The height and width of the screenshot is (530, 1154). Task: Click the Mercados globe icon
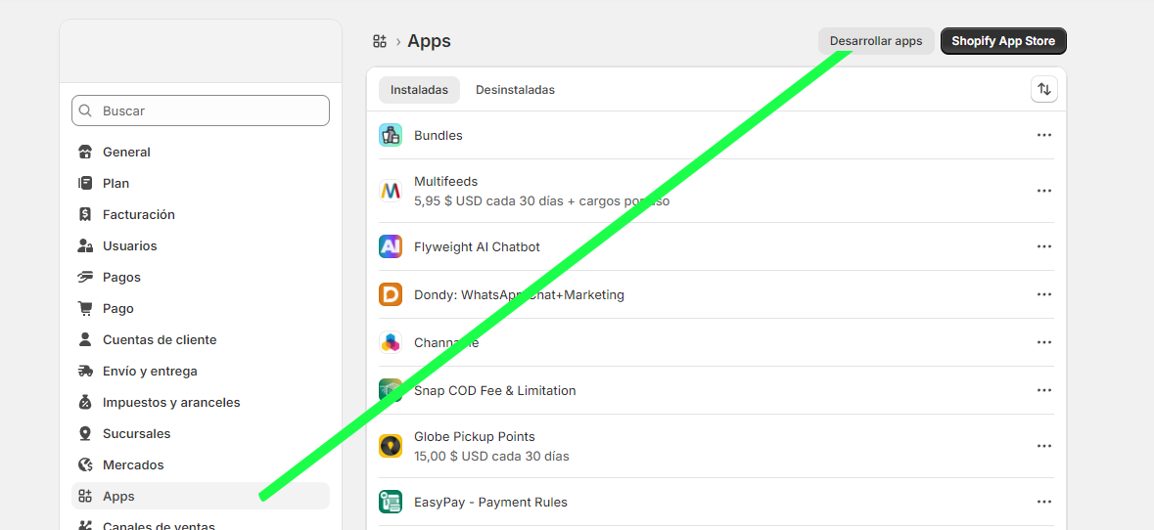pos(85,465)
